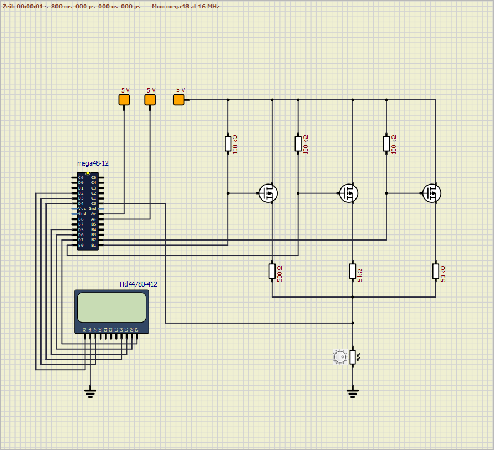494x450 pixels.
Task: Click the Zeit simulation time readout
Action: [72, 6]
